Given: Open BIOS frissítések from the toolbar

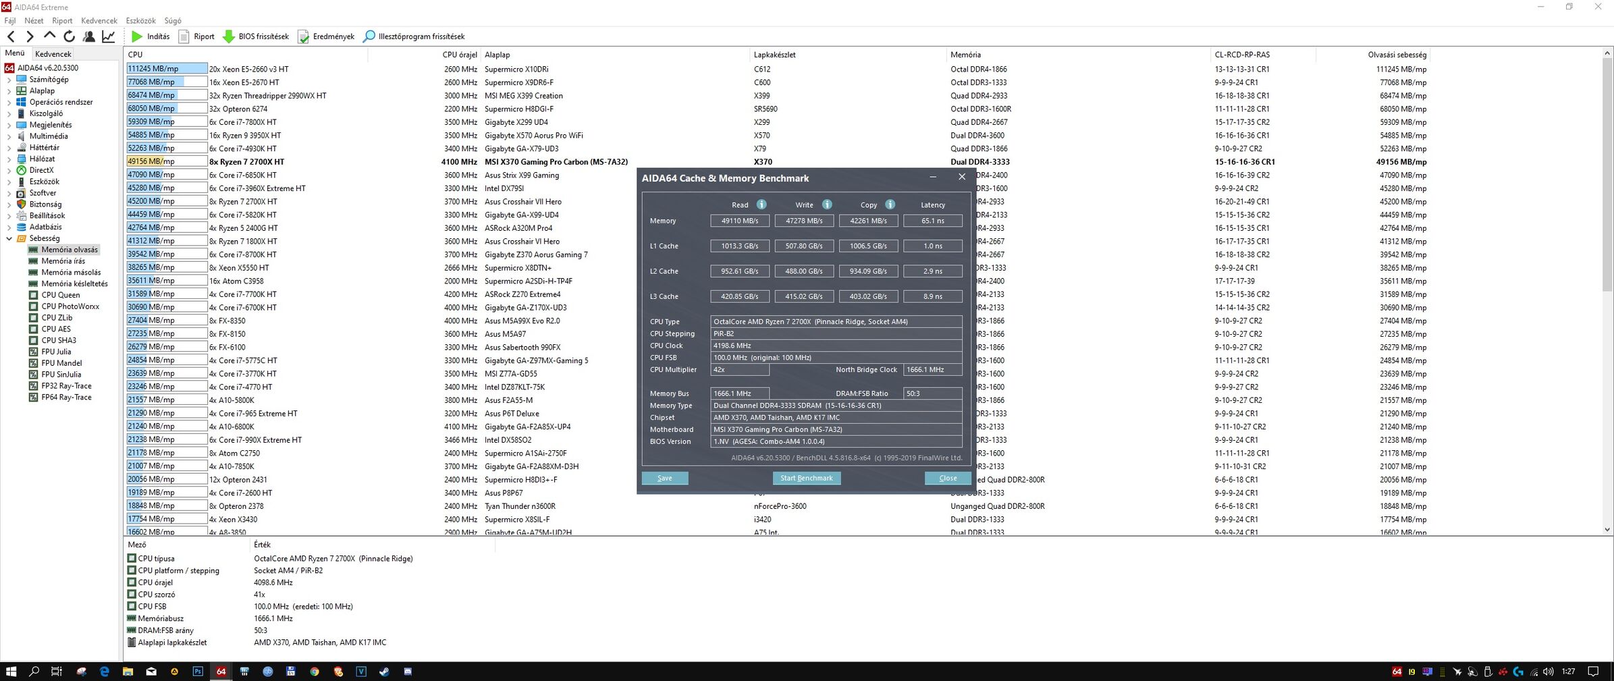Looking at the screenshot, I should point(256,36).
